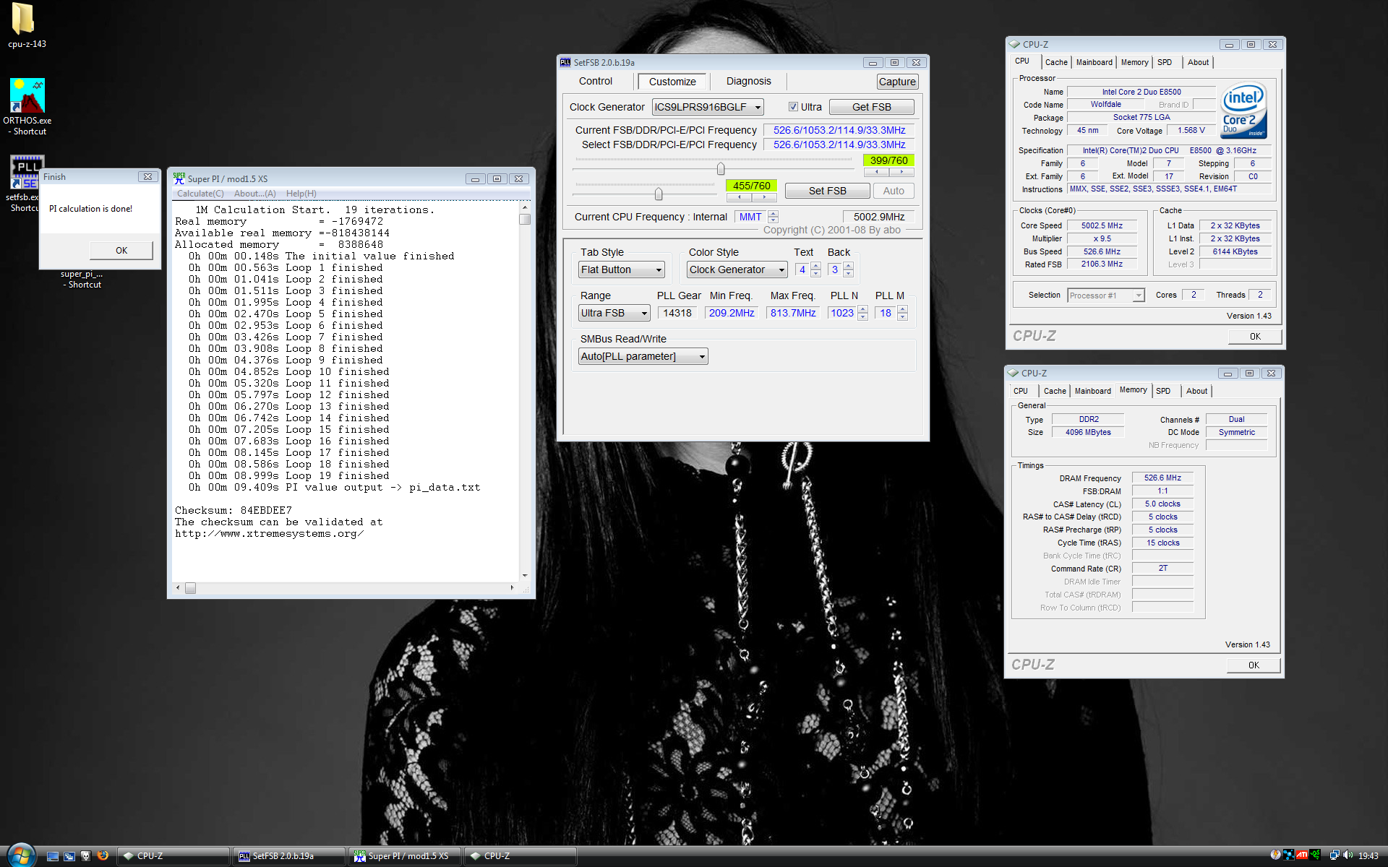Increase the 455/760 value with right arrow
1388x867 pixels.
(x=764, y=197)
